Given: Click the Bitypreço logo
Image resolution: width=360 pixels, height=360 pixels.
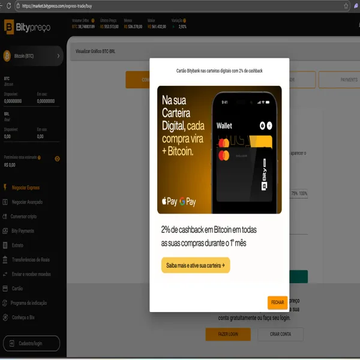Looking at the screenshot, I should (x=27, y=27).
